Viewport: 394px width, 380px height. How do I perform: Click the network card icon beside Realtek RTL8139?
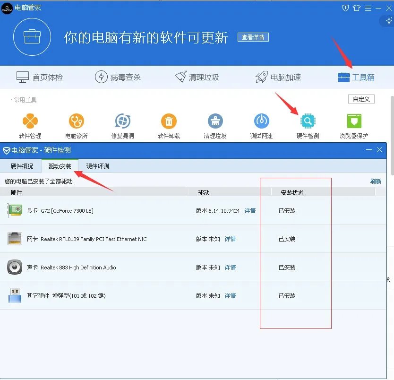click(14, 238)
